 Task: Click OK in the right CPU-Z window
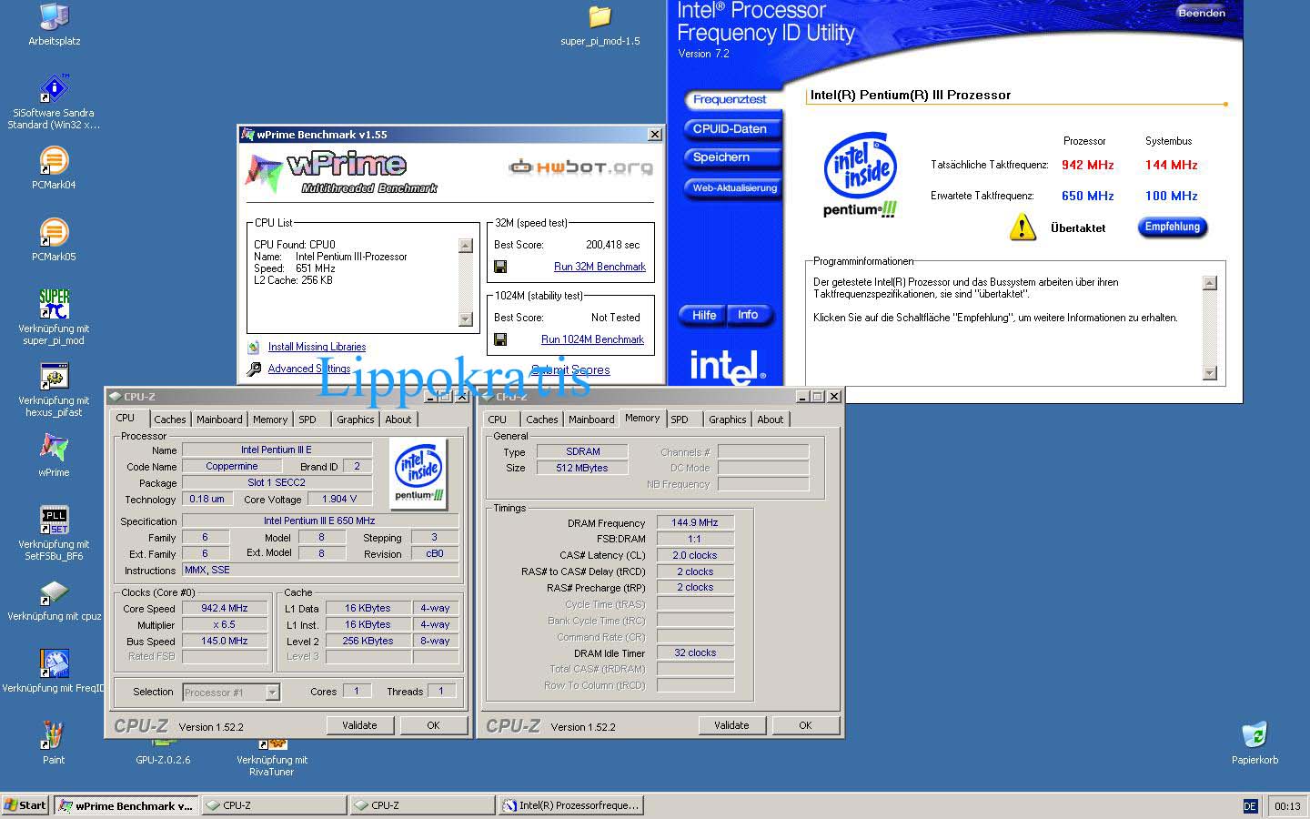point(805,725)
